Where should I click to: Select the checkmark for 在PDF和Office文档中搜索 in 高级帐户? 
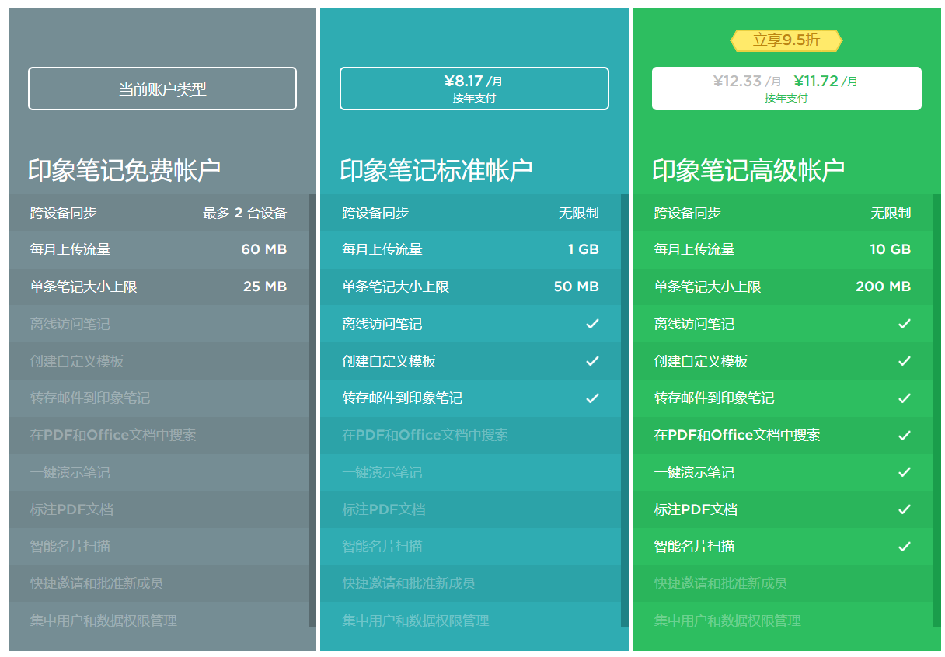click(x=904, y=436)
